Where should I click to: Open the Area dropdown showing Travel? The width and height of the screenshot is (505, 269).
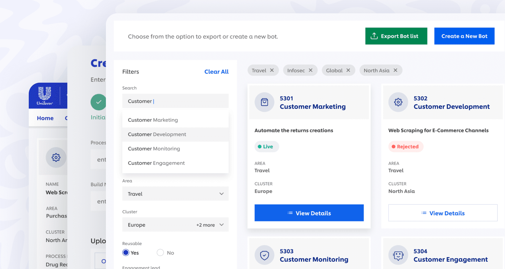[x=175, y=194]
